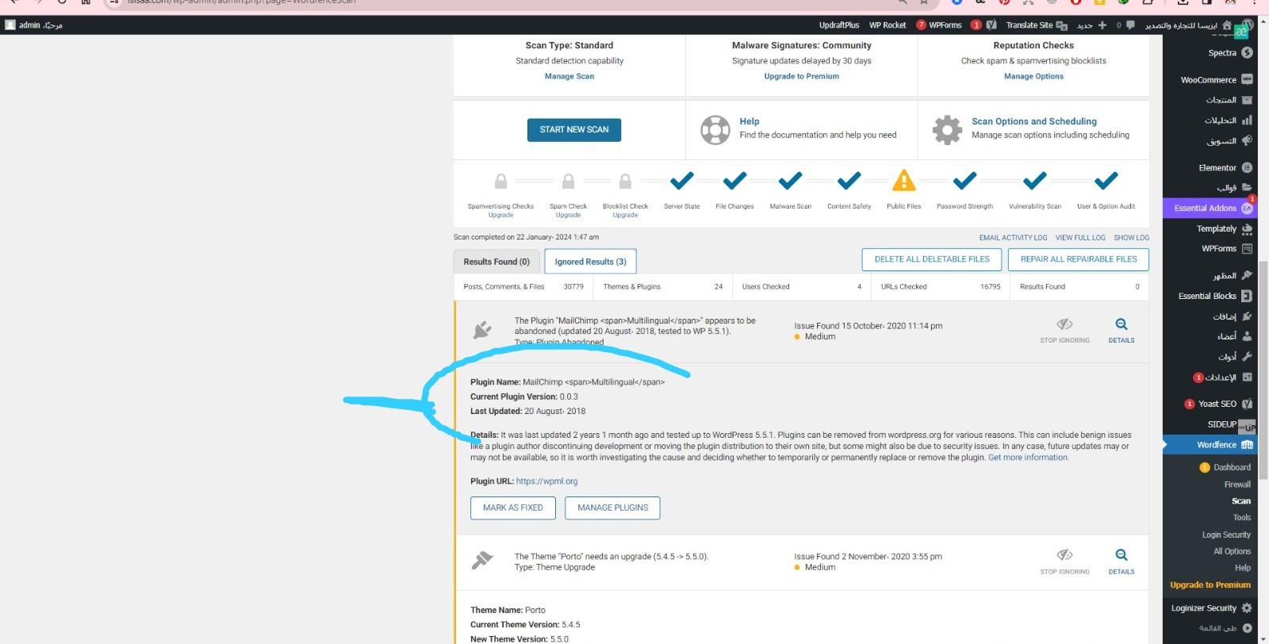1269x644 pixels.
Task: Stop ignoring the Porto theme upgrade issue
Action: click(1064, 560)
